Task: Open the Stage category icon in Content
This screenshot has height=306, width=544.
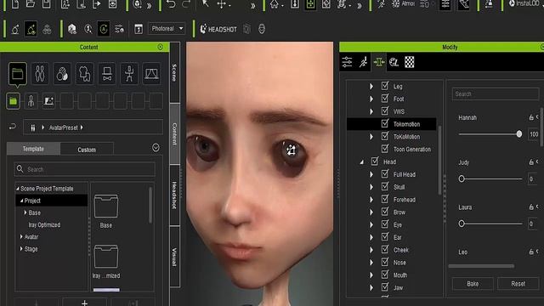Action: tap(151, 74)
